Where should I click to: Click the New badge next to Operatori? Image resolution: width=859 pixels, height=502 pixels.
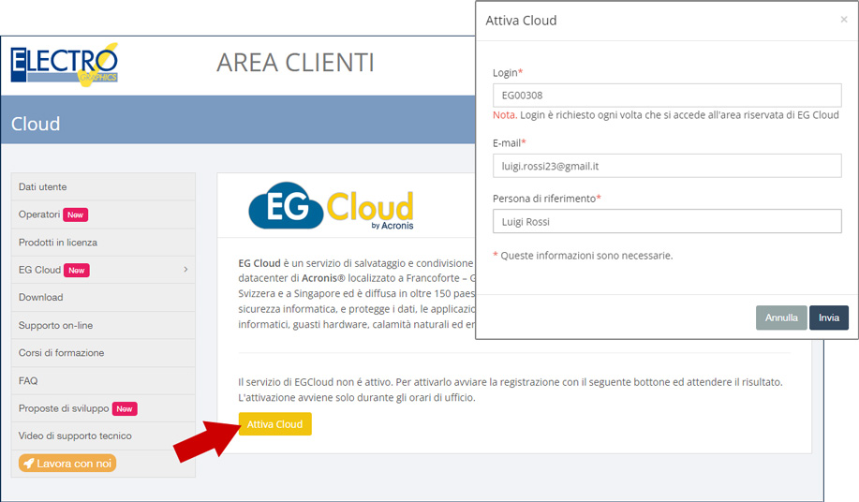click(x=76, y=214)
